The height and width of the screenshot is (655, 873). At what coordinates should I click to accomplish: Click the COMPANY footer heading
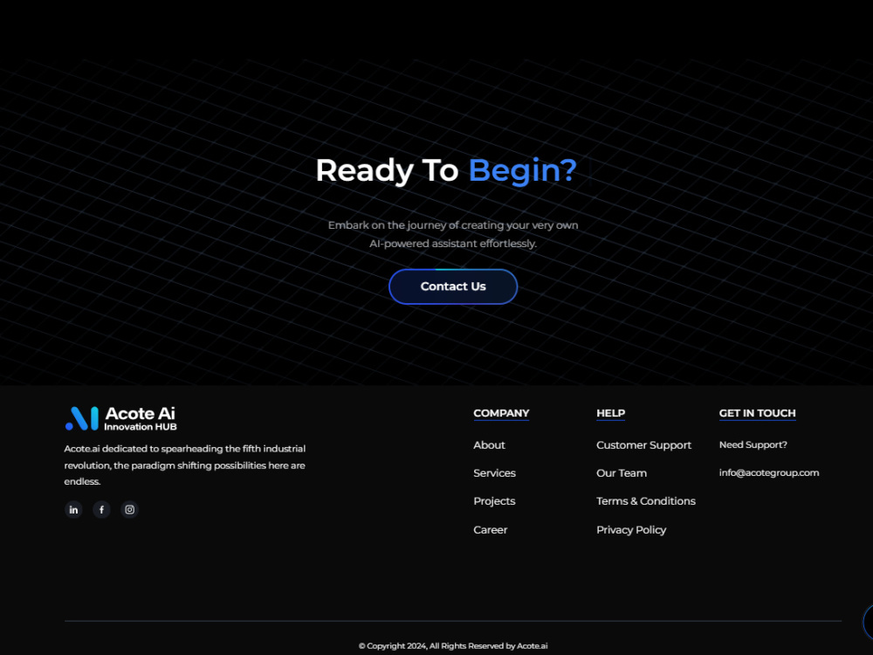(501, 413)
